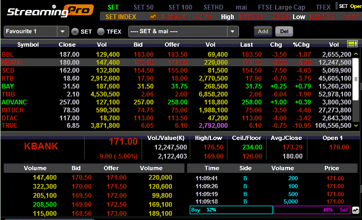The width and height of the screenshot is (362, 220).
Task: Select the BAY symbol
Action: pos(7,86)
